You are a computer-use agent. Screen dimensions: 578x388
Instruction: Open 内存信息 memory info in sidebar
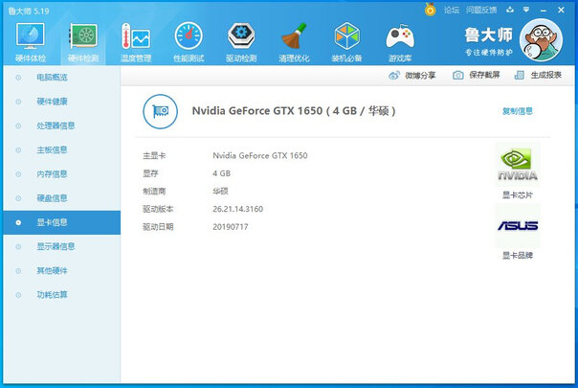coord(52,174)
